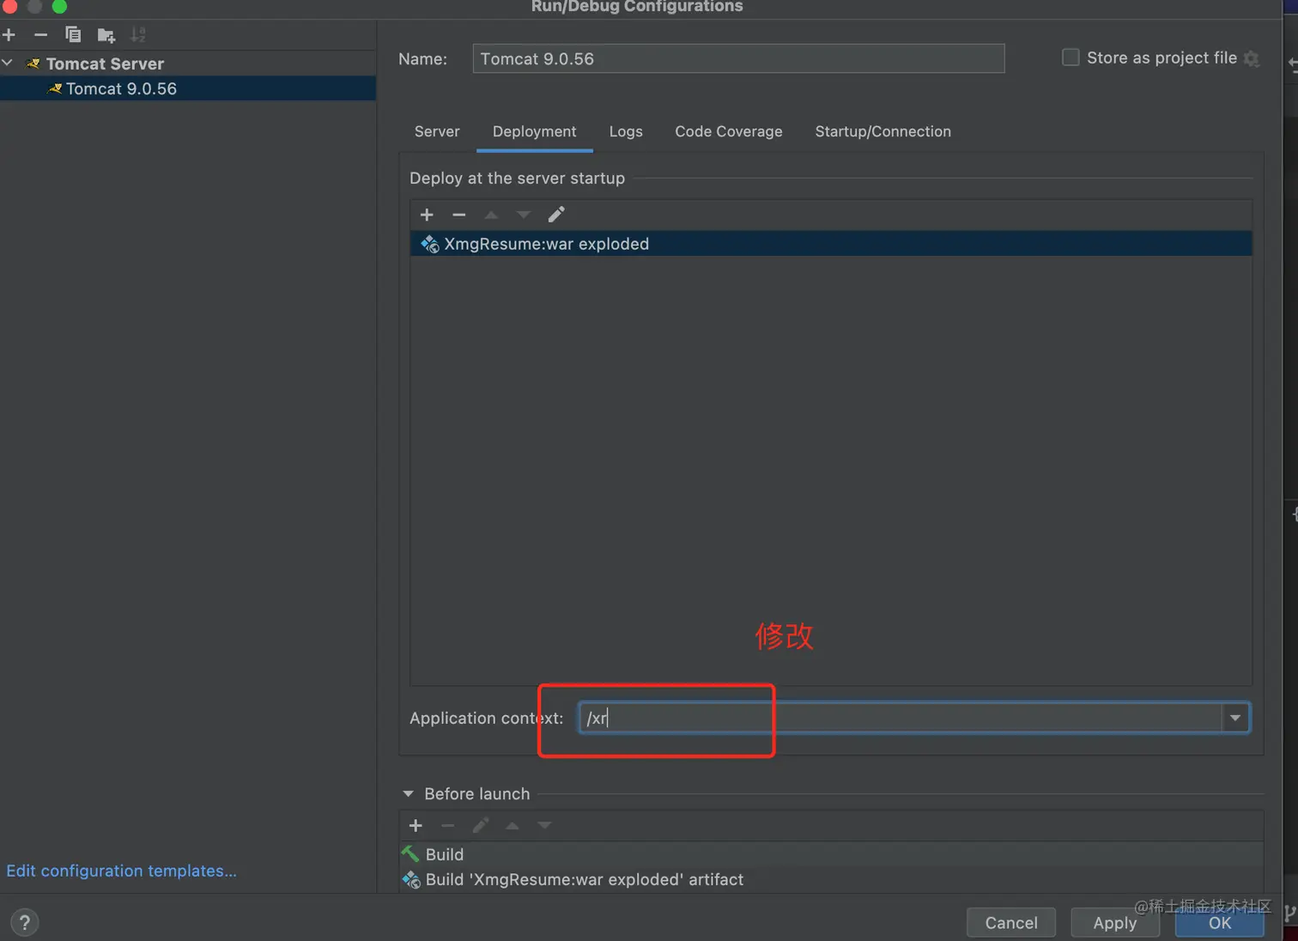Open the Application context dropdown

tap(1235, 718)
